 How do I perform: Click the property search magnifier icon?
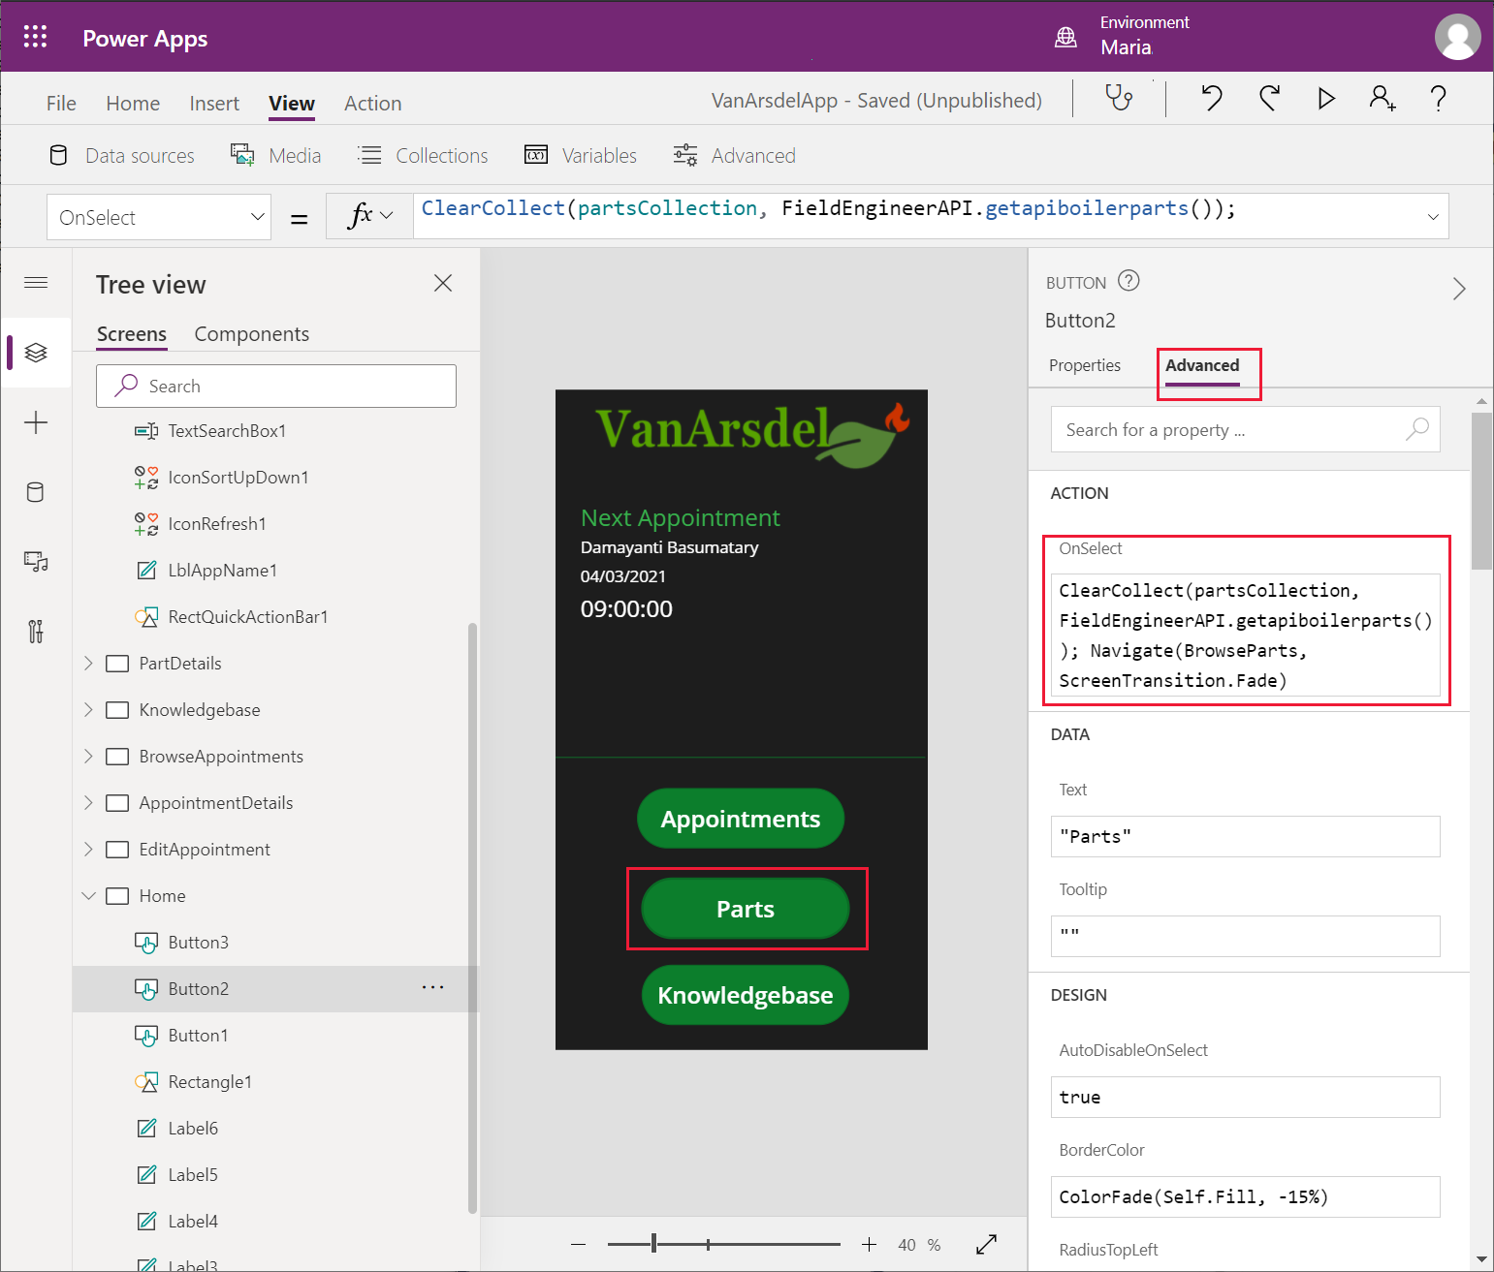point(1417,429)
